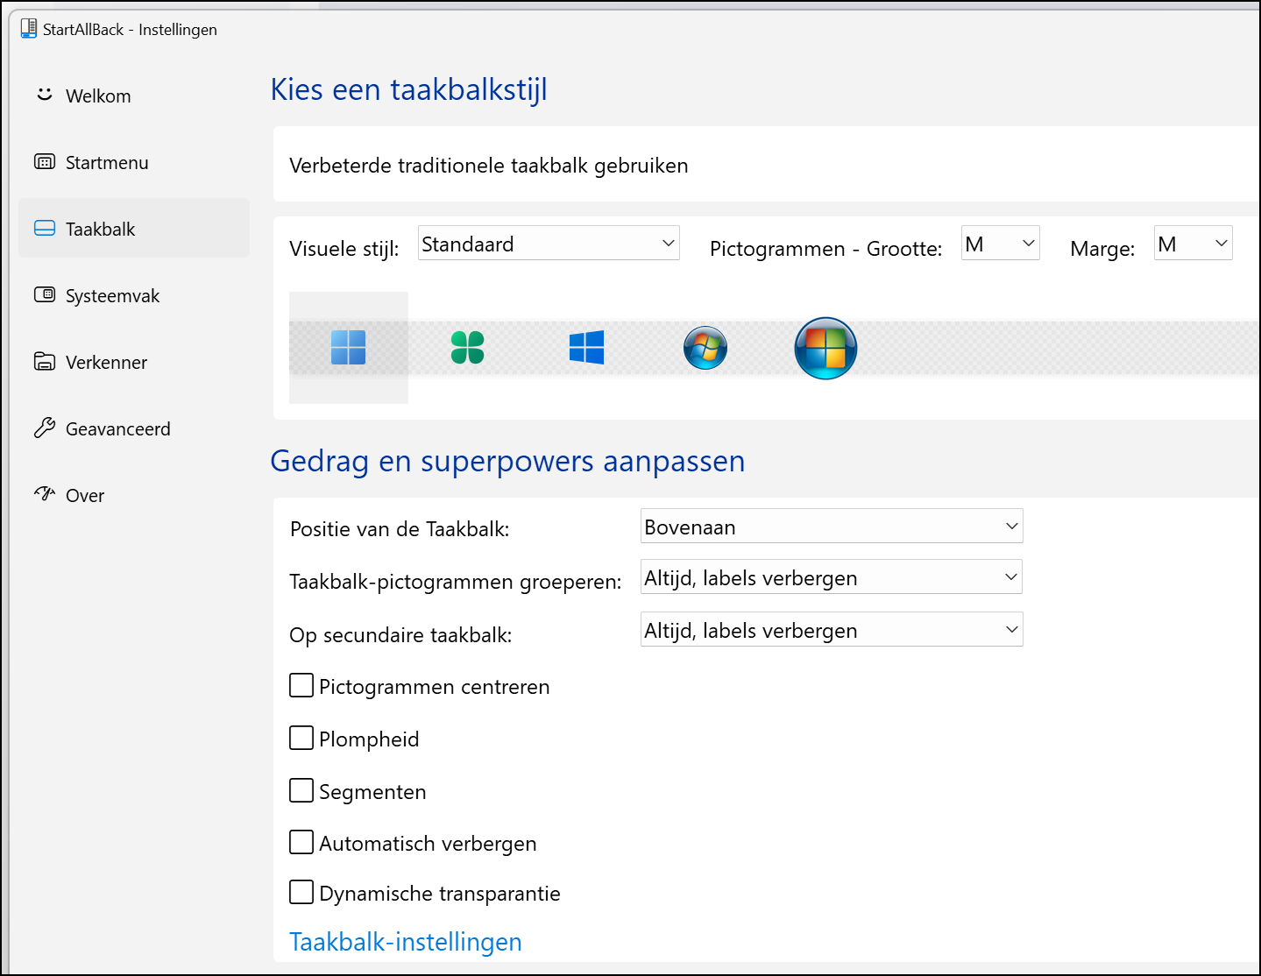Image resolution: width=1261 pixels, height=976 pixels.
Task: Go to the Taakbalk section
Action: [134, 229]
